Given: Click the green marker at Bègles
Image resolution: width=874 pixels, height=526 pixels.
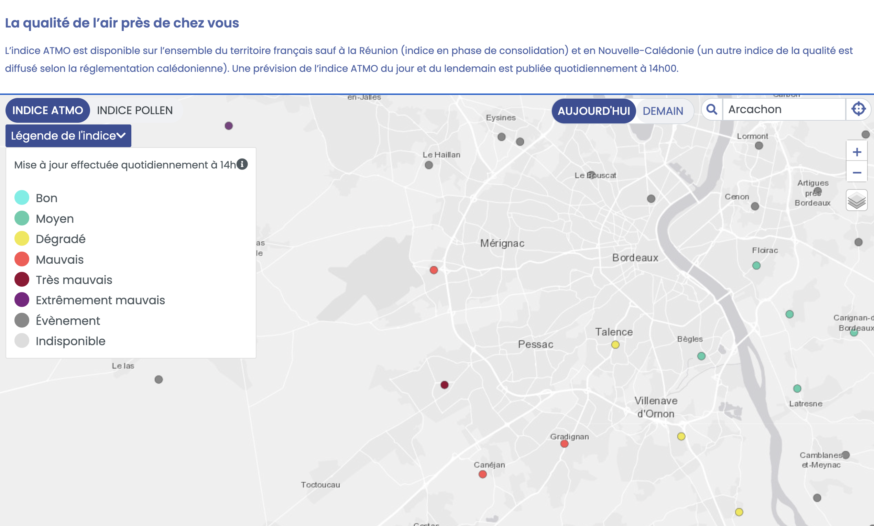Looking at the screenshot, I should [x=701, y=356].
